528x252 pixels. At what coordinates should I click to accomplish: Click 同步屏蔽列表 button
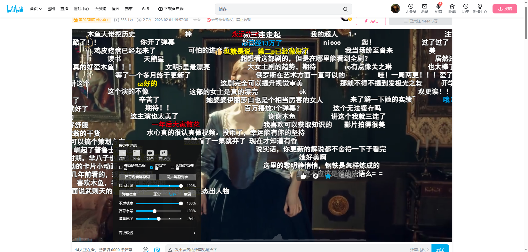click(x=177, y=177)
